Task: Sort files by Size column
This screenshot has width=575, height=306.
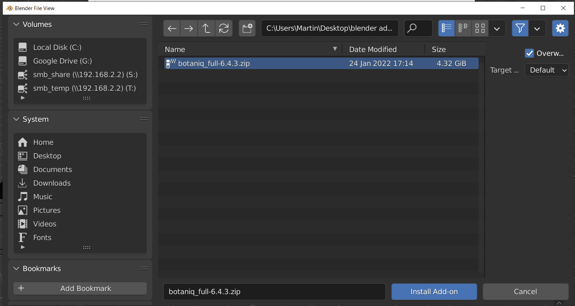Action: coord(439,50)
